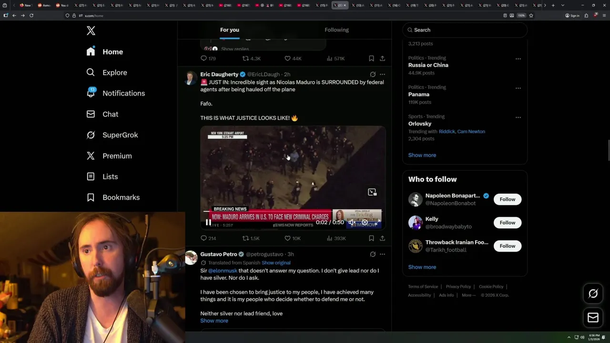Viewport: 610px width, 343px height.
Task: More options for Russia or China trend
Action: click(x=518, y=59)
